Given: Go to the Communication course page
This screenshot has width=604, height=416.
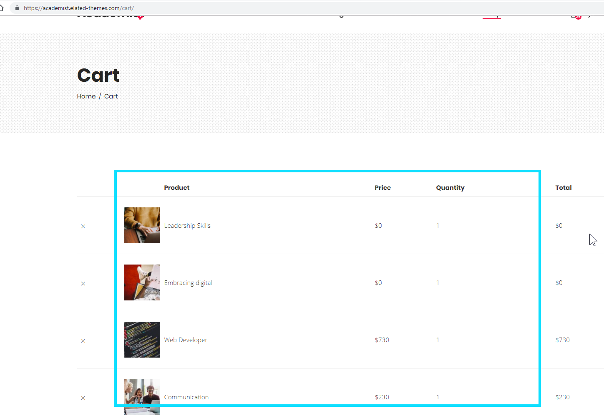Looking at the screenshot, I should (x=186, y=397).
